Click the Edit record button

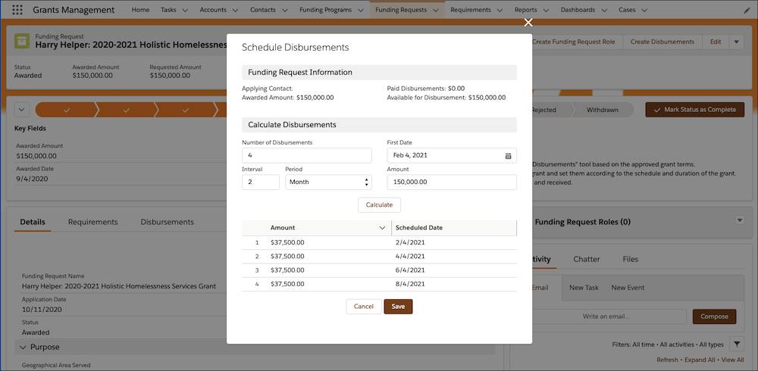(716, 42)
